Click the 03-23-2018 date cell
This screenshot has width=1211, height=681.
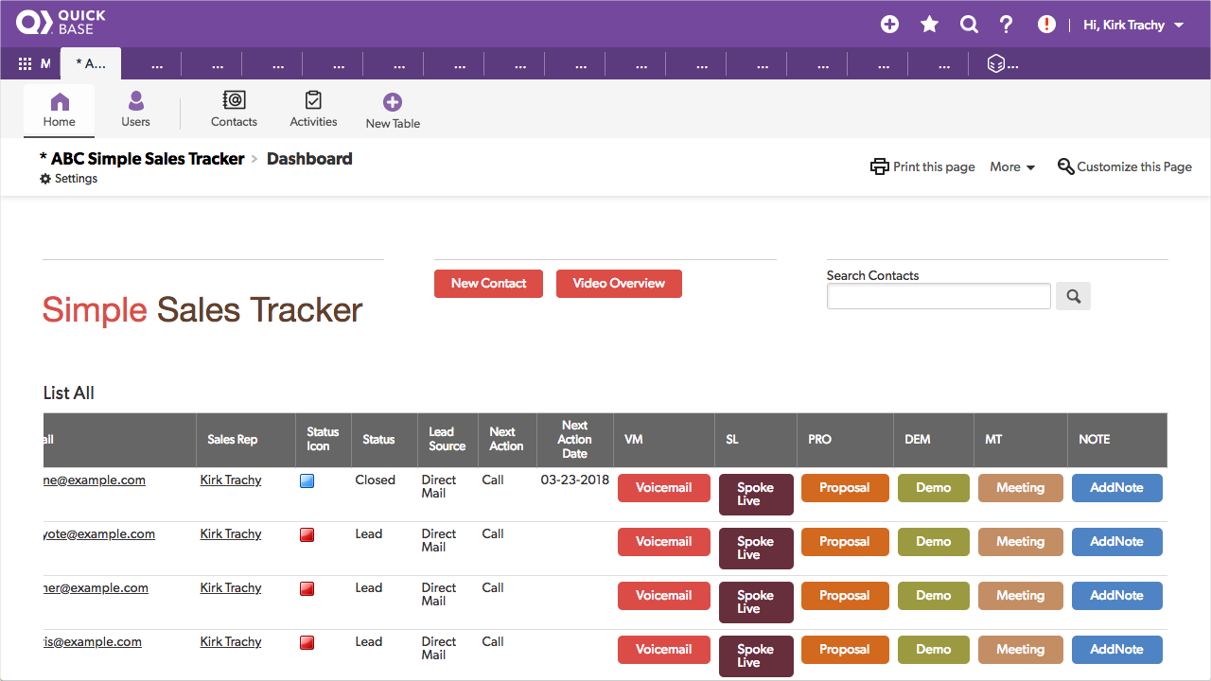574,480
